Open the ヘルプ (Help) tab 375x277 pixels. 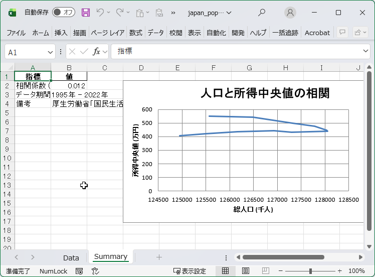258,33
